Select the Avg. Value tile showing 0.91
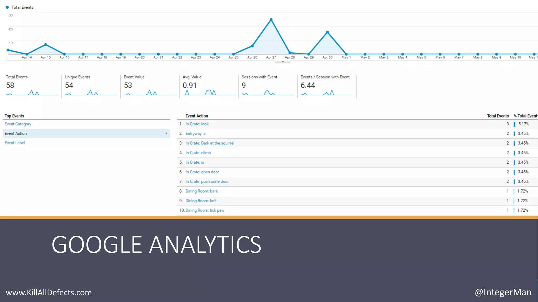The image size is (538, 302). (209, 86)
